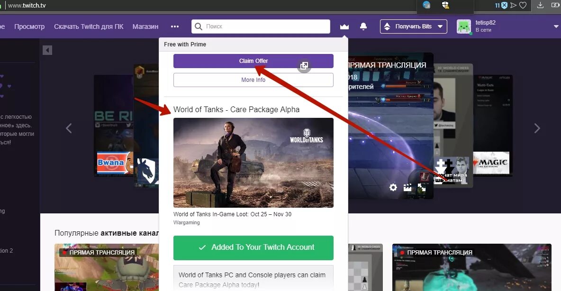Image resolution: width=561 pixels, height=291 pixels.
Task: Select the Magic The Gathering stream card
Action: pos(493,125)
